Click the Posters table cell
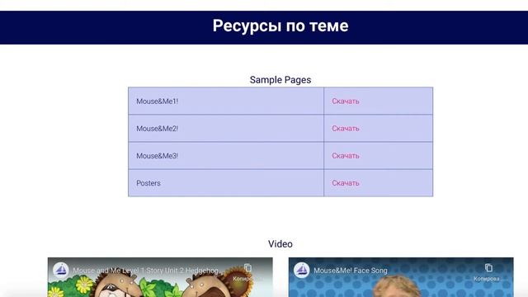 point(226,183)
